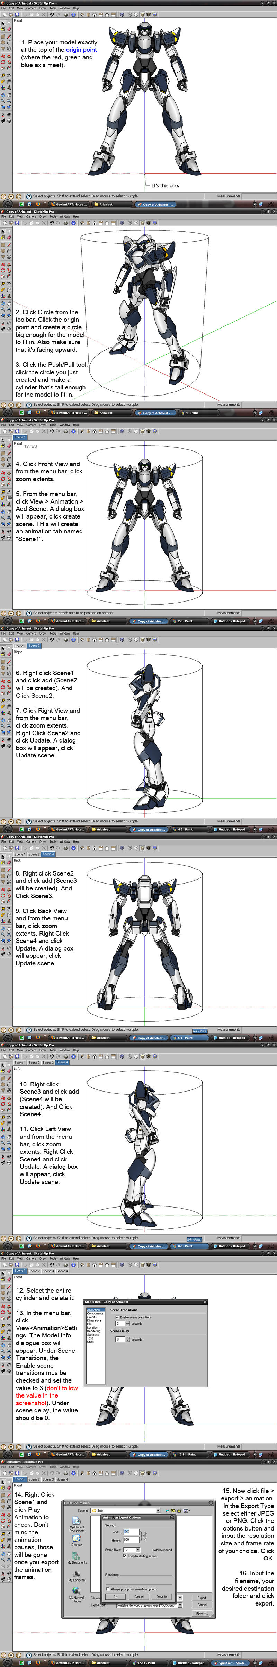Select the Scene 1 tab in Right view window
The height and width of the screenshot is (1667, 277).
[20, 645]
